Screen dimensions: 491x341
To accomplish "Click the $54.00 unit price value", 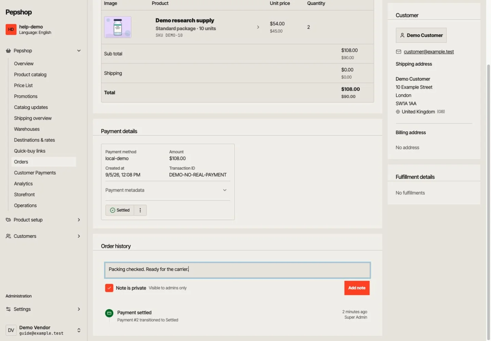I will [x=277, y=24].
